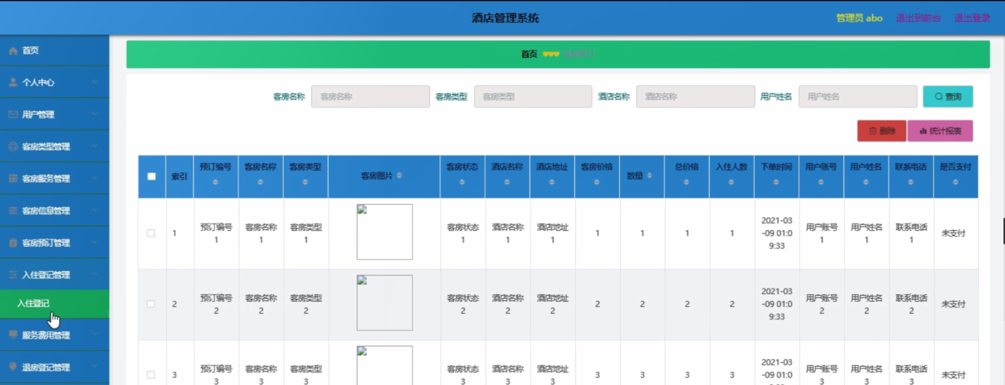Click the lines icon beside 入住登记管理

coord(13,275)
